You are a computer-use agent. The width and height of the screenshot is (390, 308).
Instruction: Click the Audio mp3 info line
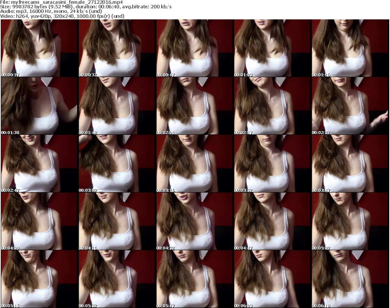click(x=51, y=11)
